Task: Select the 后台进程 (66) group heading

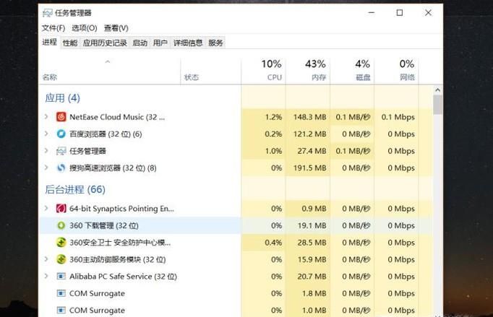Action: click(75, 189)
